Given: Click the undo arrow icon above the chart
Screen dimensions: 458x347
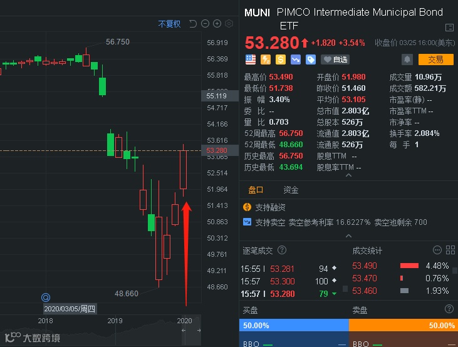Looking at the screenshot, I should 193,24.
